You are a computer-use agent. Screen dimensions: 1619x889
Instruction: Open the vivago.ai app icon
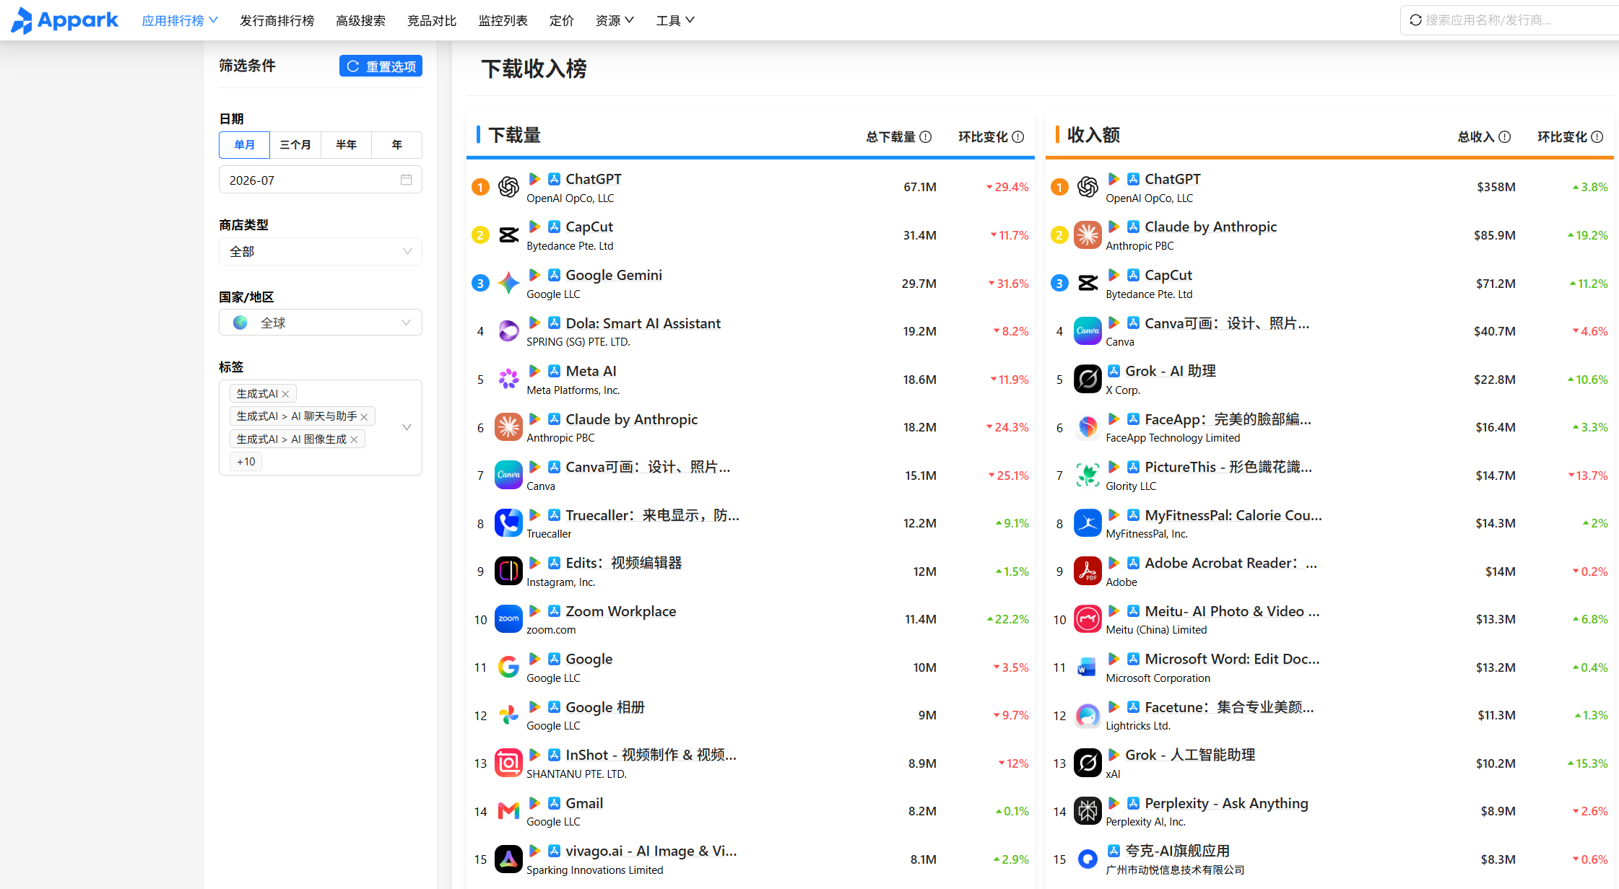click(508, 859)
